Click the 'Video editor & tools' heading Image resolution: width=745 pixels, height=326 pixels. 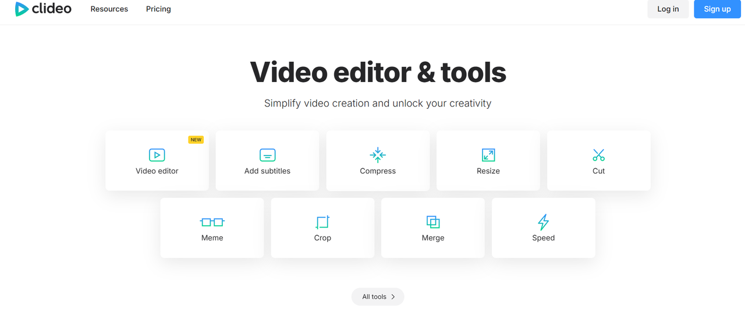tap(378, 72)
